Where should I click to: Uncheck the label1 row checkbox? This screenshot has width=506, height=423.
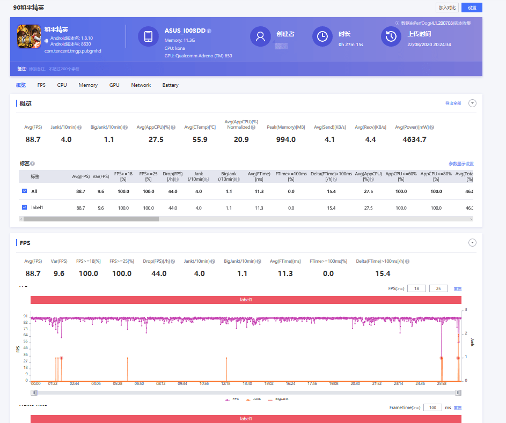click(24, 207)
